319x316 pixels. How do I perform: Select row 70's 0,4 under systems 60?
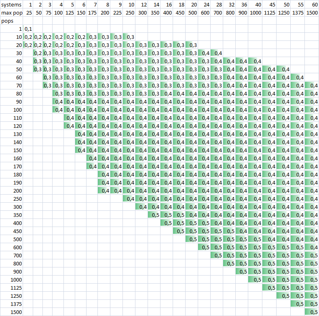click(x=312, y=85)
